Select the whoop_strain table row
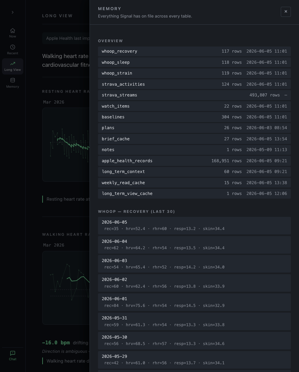 [194, 73]
